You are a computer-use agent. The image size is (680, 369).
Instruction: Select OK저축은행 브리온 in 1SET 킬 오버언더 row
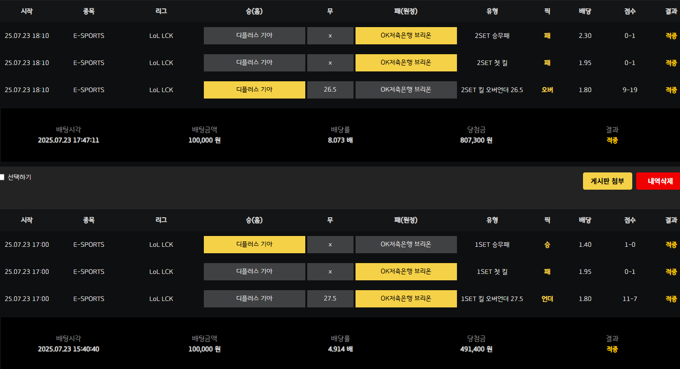click(x=406, y=299)
